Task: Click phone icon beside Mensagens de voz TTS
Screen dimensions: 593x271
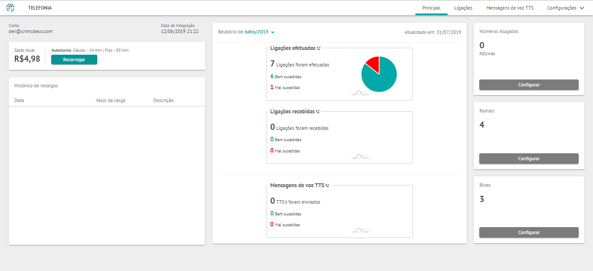Action: click(x=327, y=185)
